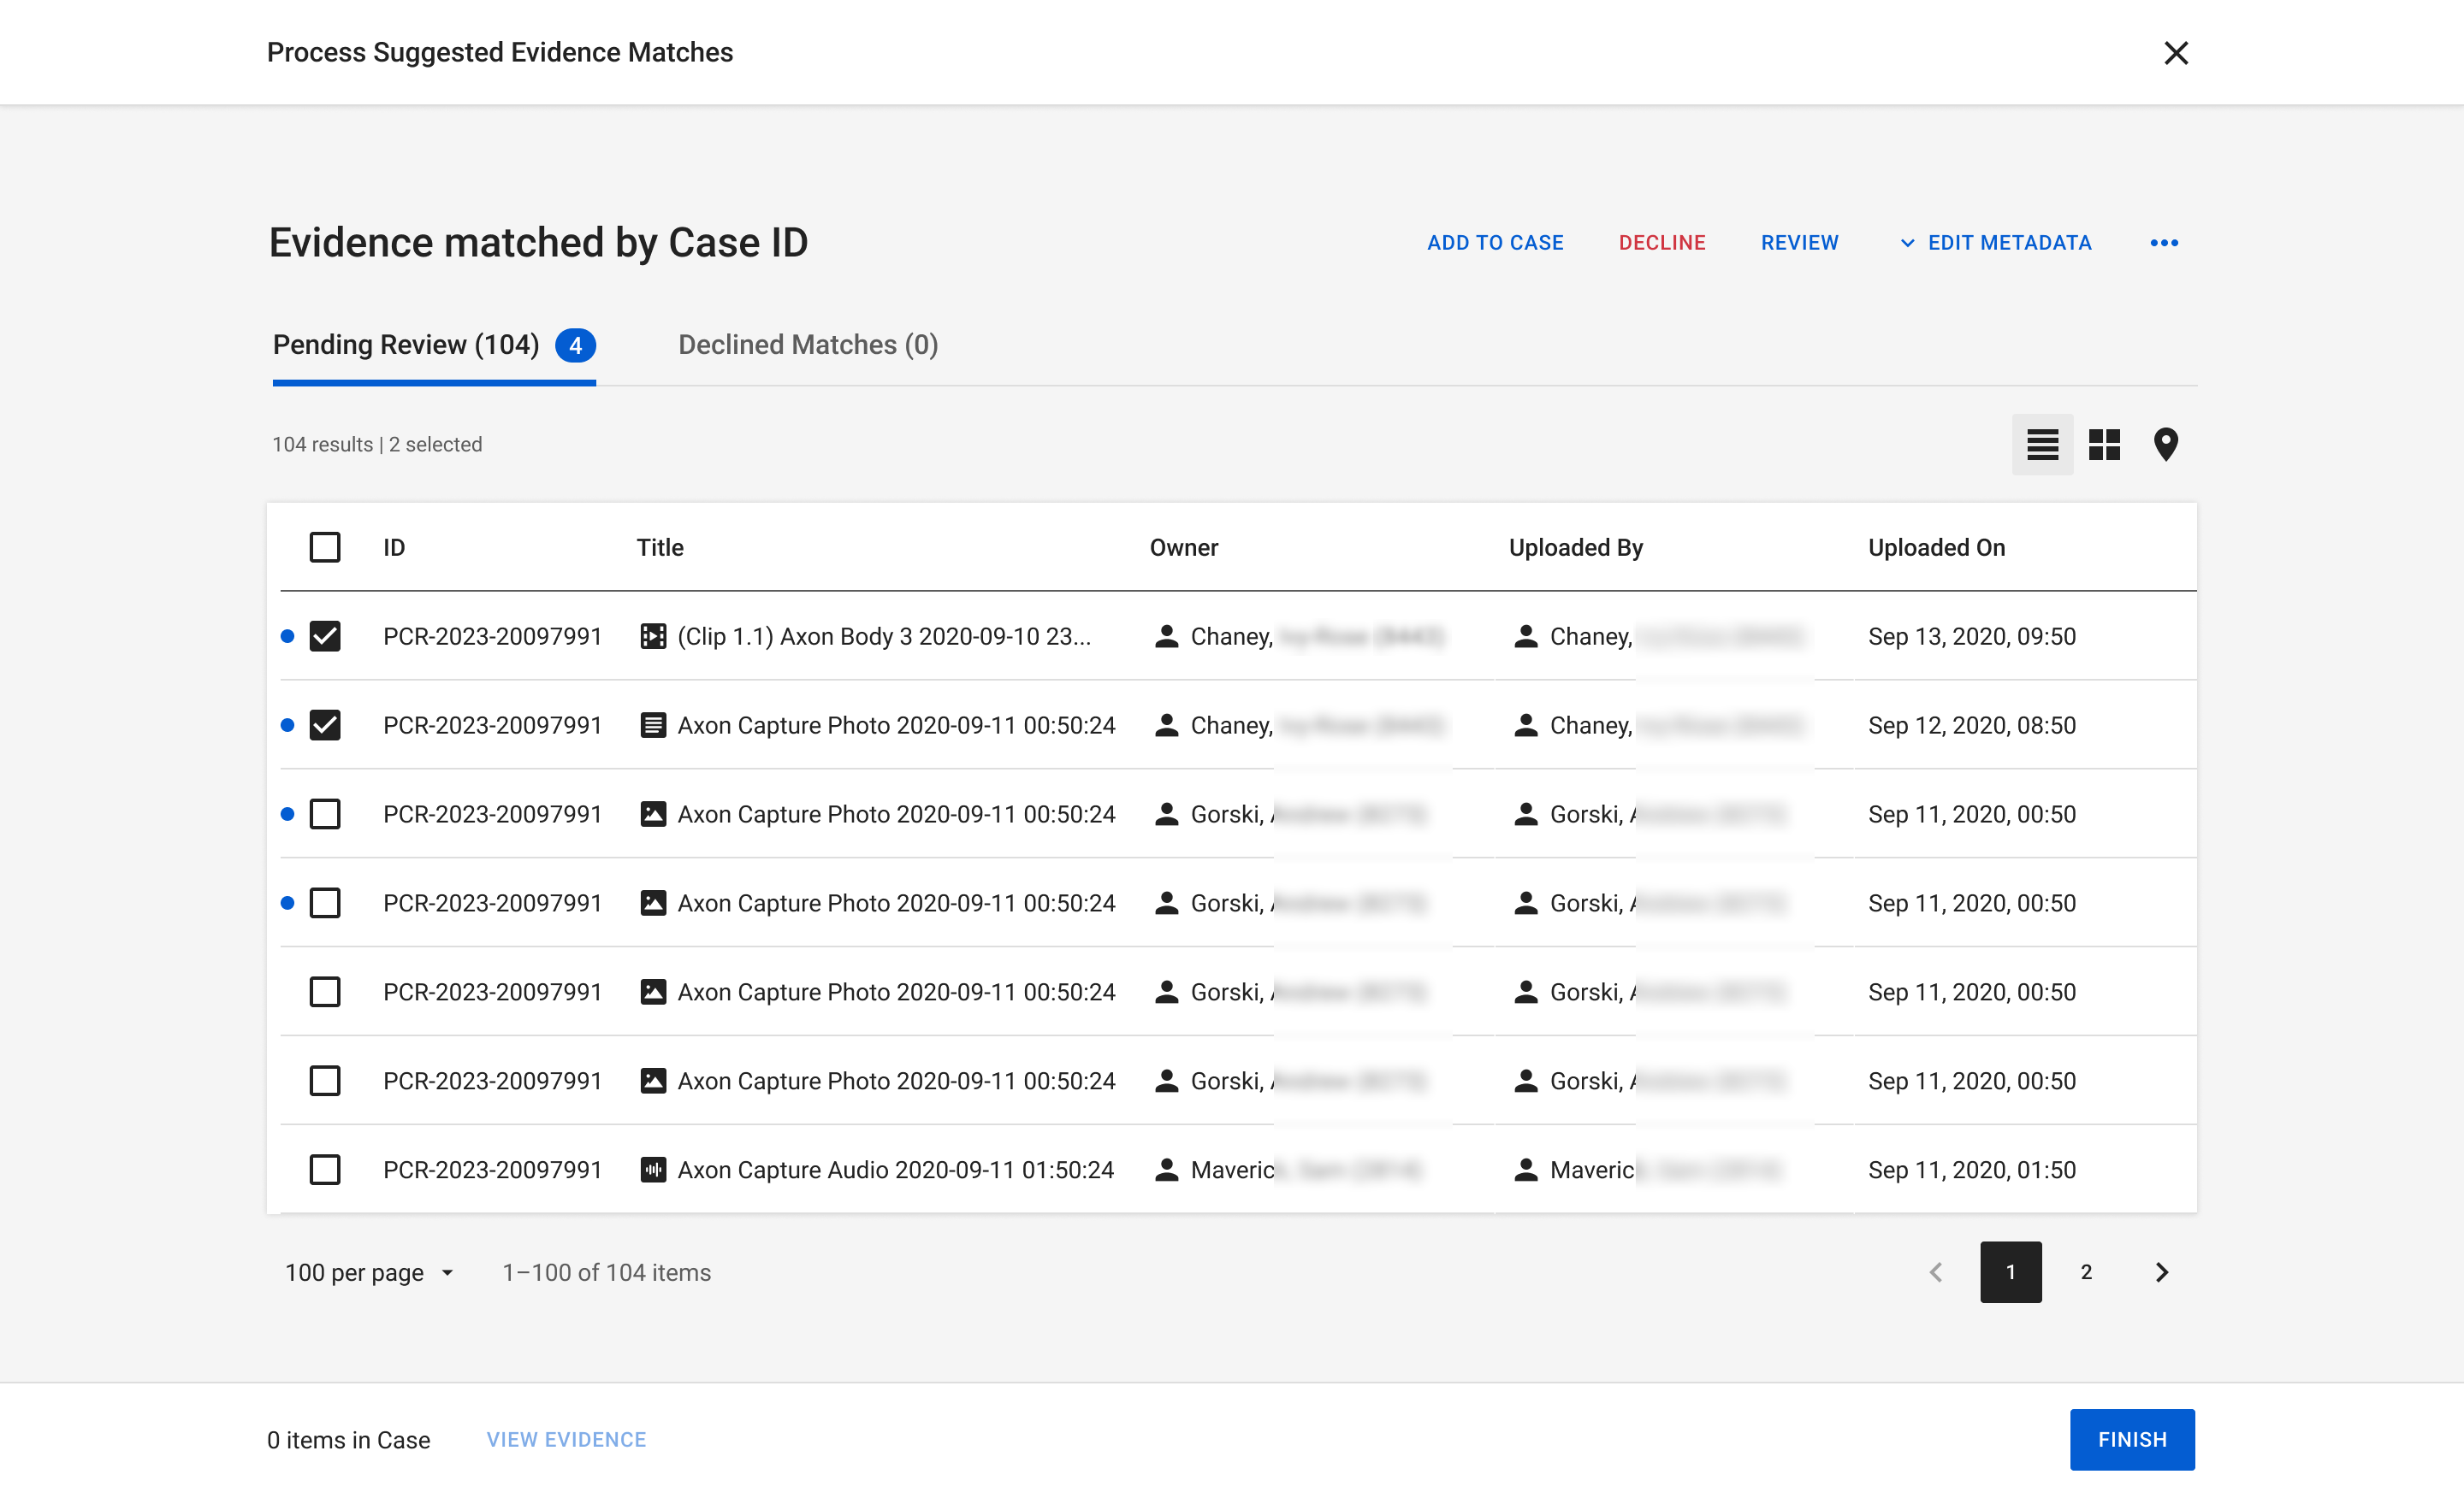
Task: Check the Axon Capture Audio row checkbox
Action: coord(325,1171)
